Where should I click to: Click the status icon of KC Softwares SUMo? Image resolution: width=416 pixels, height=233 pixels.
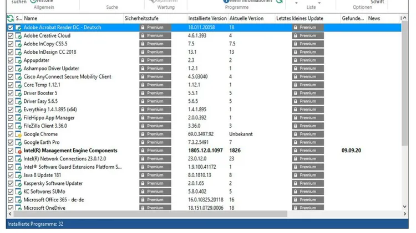click(x=18, y=191)
